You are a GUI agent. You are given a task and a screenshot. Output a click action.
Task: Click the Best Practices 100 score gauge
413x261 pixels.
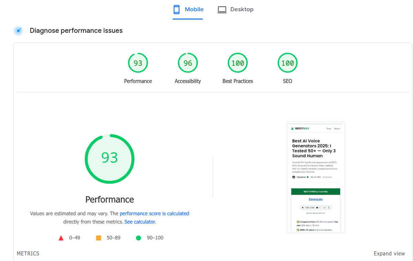(237, 63)
